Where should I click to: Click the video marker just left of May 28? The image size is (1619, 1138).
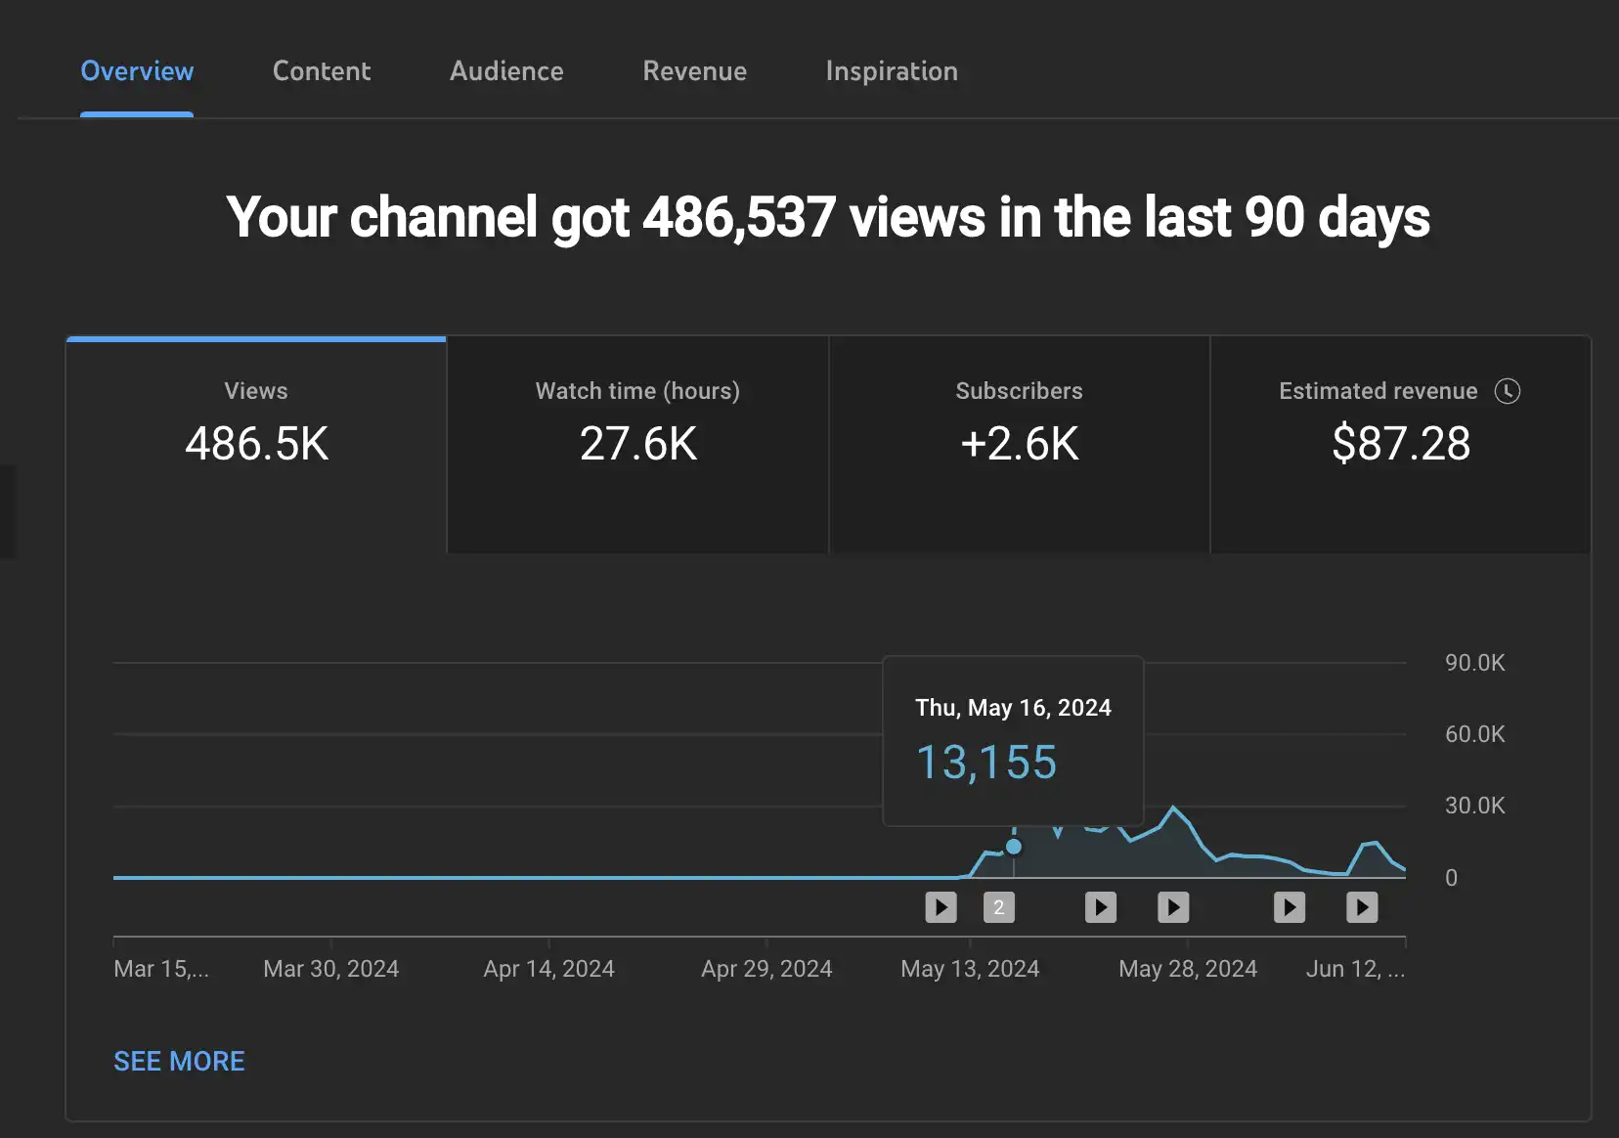1173,907
